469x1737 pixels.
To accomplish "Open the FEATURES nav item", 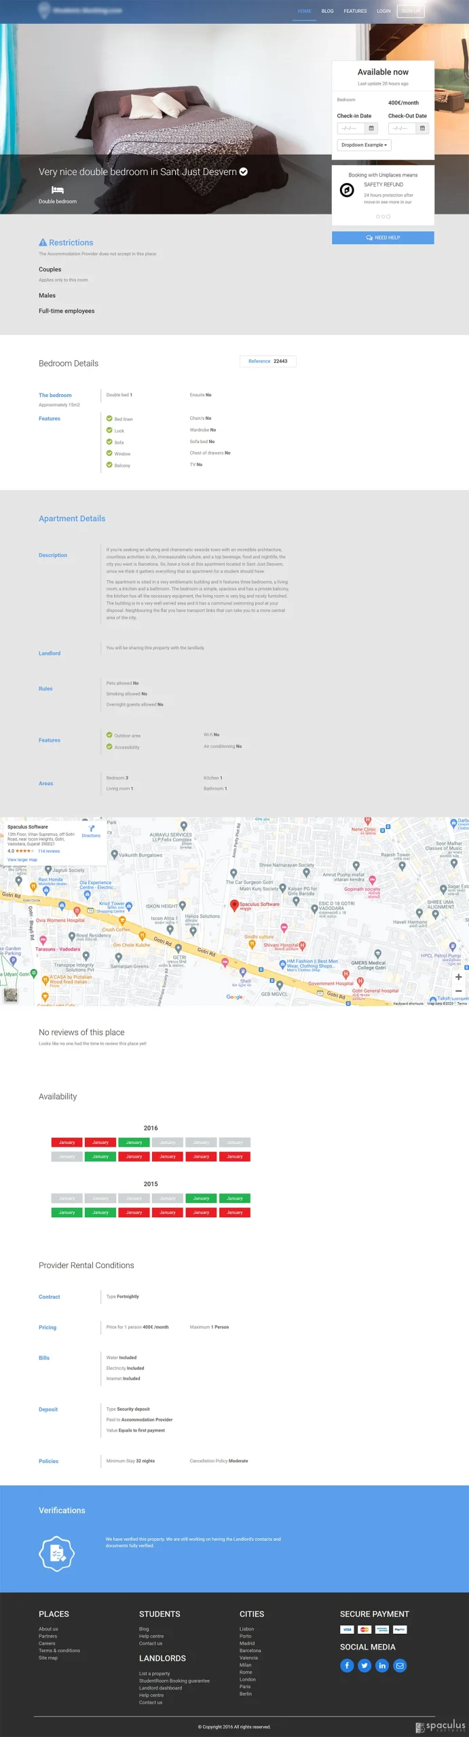I will [x=355, y=11].
